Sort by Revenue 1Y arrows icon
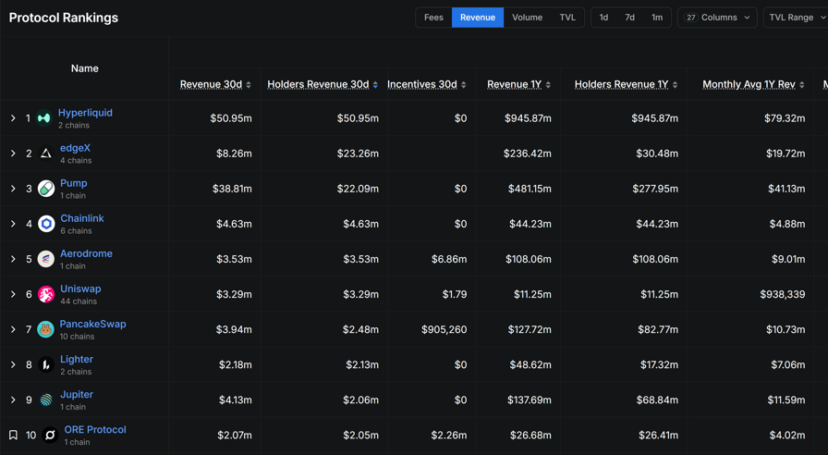Viewport: 828px width, 455px height. pyautogui.click(x=548, y=84)
